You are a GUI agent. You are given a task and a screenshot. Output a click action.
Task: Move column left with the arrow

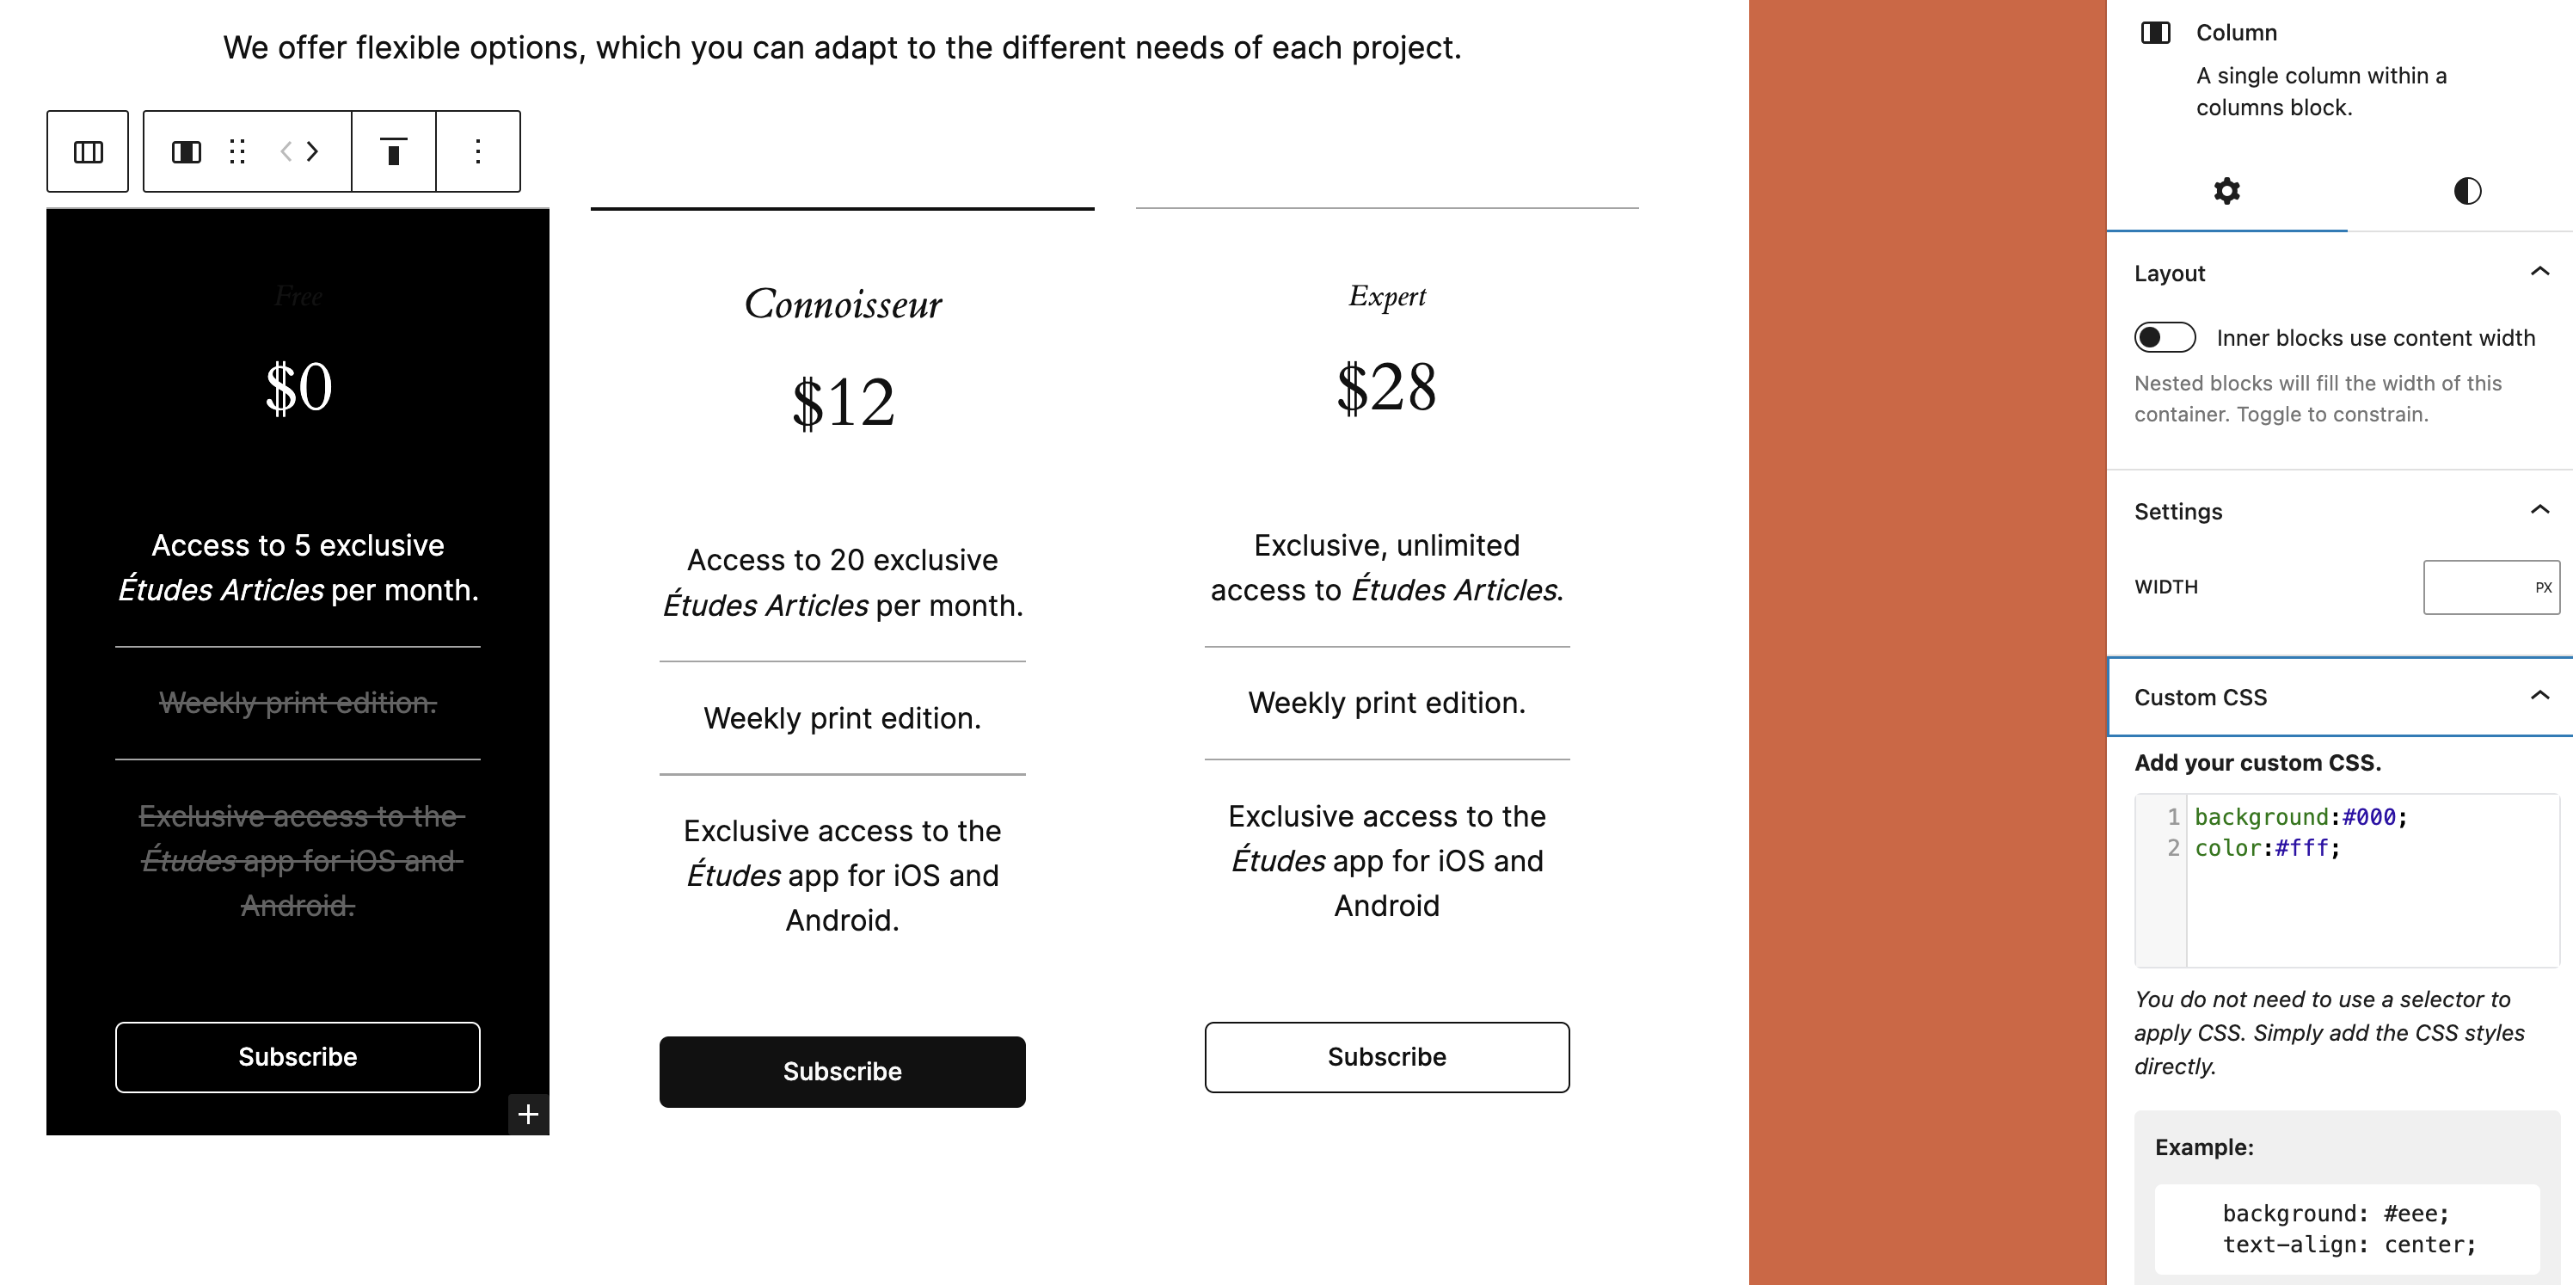[286, 152]
